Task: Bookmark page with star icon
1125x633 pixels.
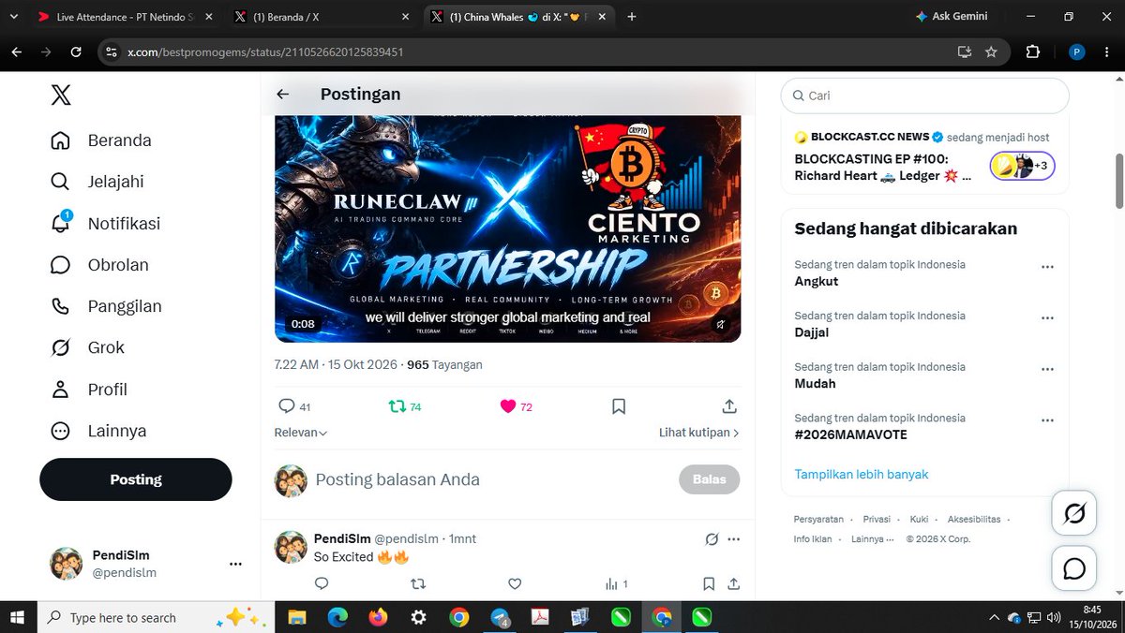Action: coord(991,52)
